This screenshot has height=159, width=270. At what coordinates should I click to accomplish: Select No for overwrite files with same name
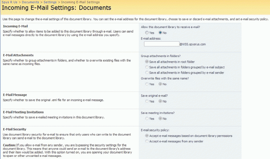coord(160,84)
